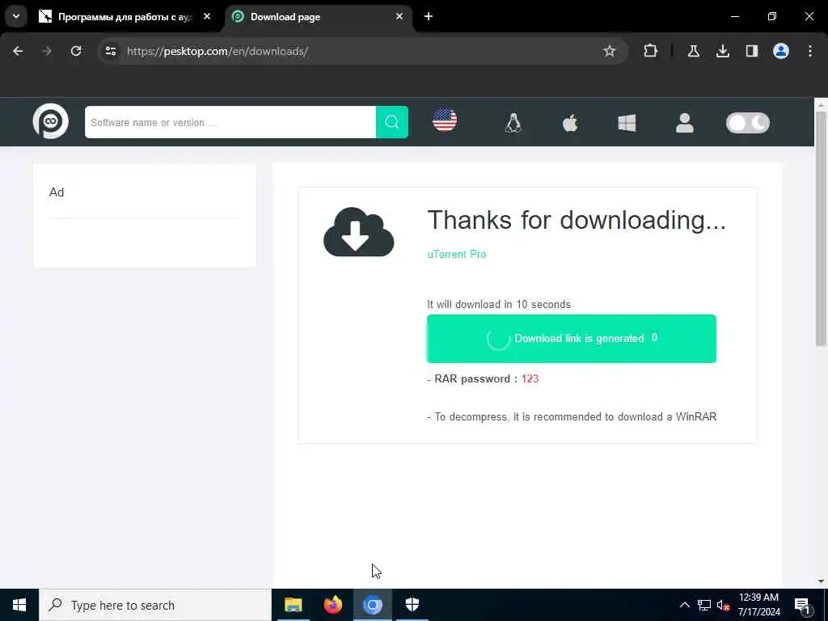828x621 pixels.
Task: Click the page vertical scrollbar thumb
Action: point(821,229)
